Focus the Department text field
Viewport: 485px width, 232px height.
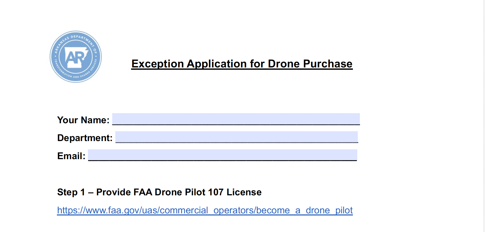(x=237, y=137)
